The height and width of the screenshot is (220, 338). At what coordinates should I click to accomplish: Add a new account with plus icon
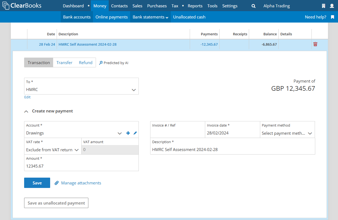coord(128,133)
